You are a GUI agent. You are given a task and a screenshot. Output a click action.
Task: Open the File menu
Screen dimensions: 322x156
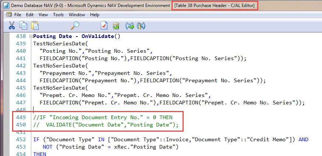tap(18, 15)
